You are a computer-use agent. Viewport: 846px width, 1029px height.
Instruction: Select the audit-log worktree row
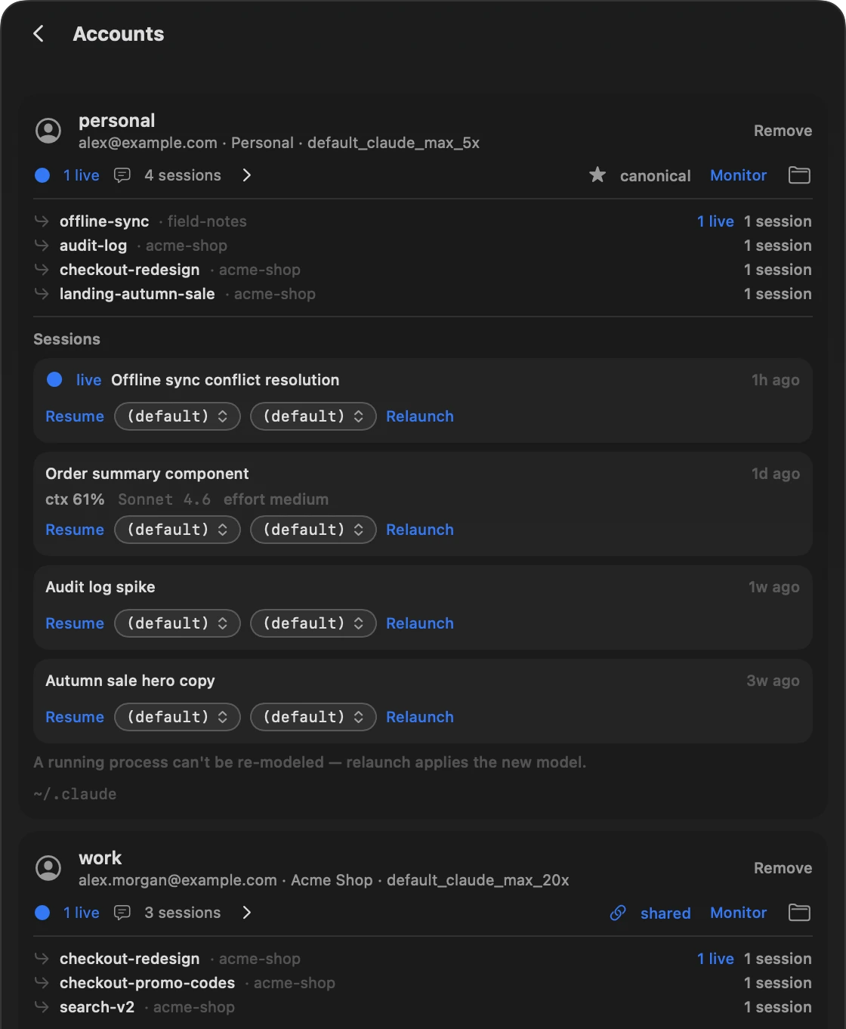tap(423, 245)
